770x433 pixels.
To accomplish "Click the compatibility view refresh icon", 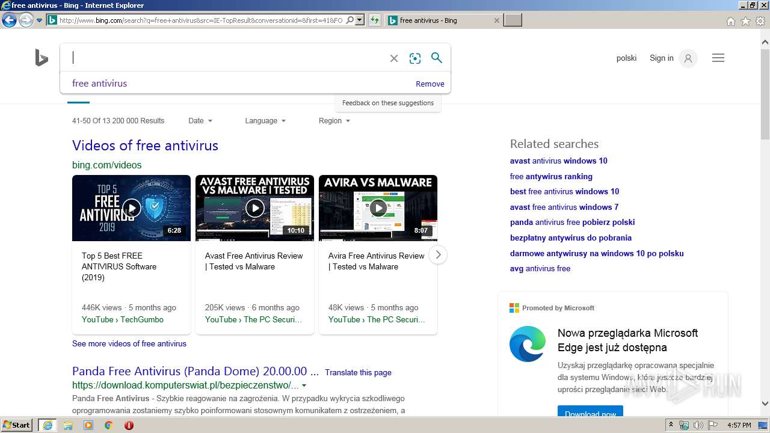I will [375, 20].
